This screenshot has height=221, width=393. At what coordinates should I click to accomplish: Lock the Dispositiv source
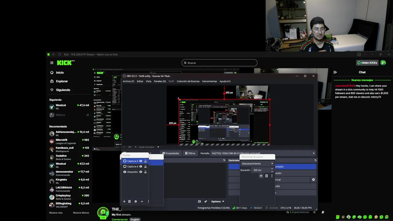(146, 172)
